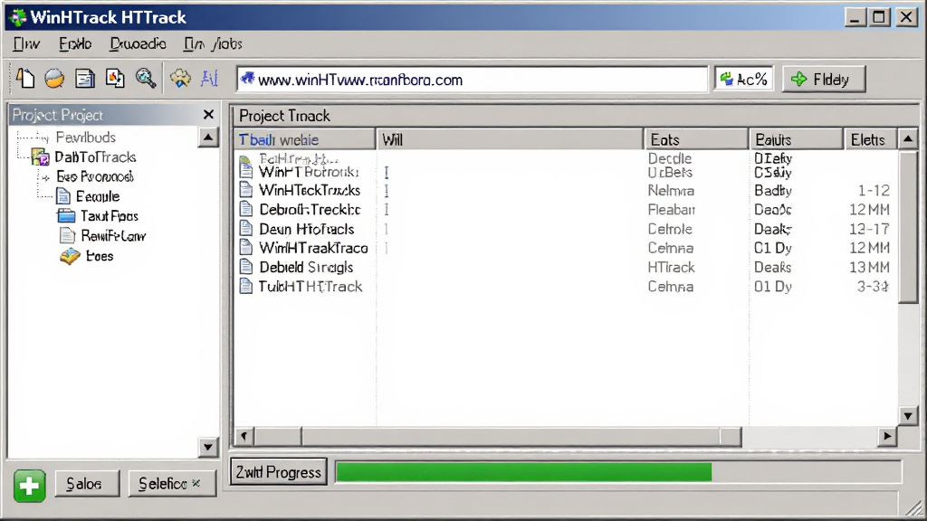Click the green progress bar
Screen dimensions: 927x521
524,472
